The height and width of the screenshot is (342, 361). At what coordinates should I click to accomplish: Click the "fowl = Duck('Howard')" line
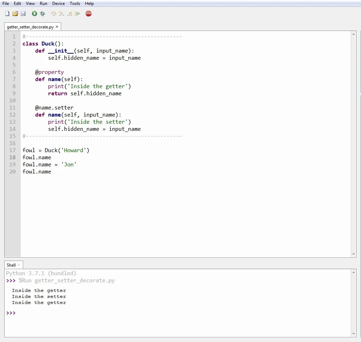coord(56,150)
